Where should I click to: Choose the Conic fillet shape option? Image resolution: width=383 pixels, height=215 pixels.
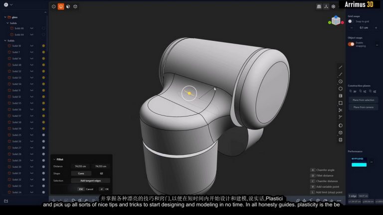click(81, 173)
